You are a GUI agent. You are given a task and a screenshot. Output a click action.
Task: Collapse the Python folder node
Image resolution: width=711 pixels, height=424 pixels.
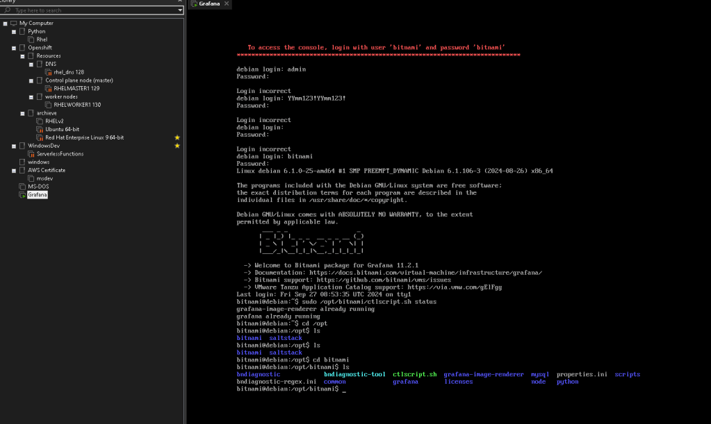14,32
